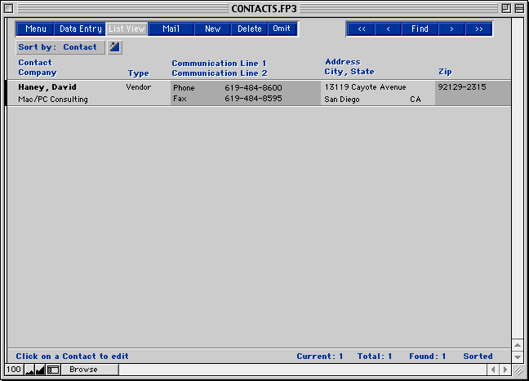Click the horizontal scrollbar left arrow
529x381 pixels.
(493, 370)
